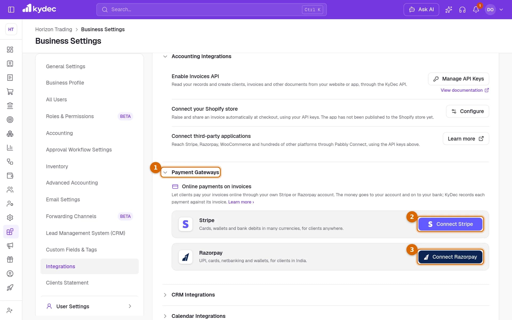This screenshot has height=320, width=512.
Task: Collapse the Payment Gateways section
Action: pos(165,173)
